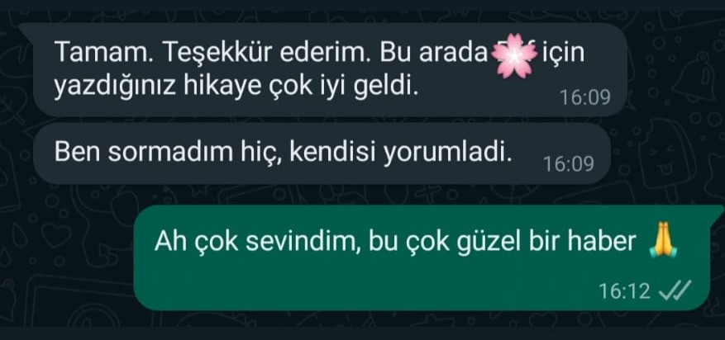Click the heart doodle in chat wallpaper
The image size is (725, 340).
[x=56, y=235]
